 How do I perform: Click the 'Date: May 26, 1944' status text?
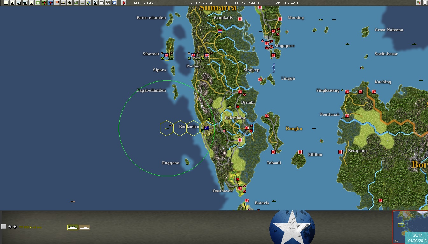pos(241,3)
